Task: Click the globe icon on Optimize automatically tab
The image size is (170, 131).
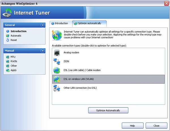Action: [75, 23]
